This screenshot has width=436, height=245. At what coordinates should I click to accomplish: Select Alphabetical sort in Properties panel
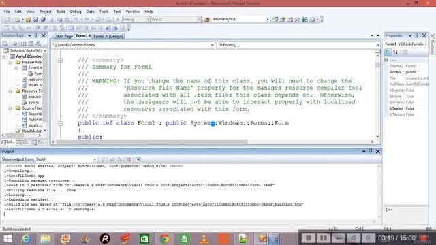[x=396, y=52]
